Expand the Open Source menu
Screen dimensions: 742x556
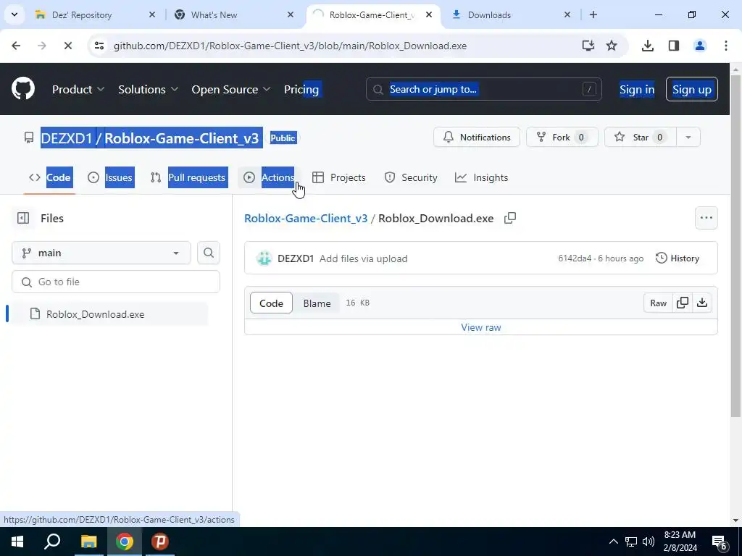[231, 89]
